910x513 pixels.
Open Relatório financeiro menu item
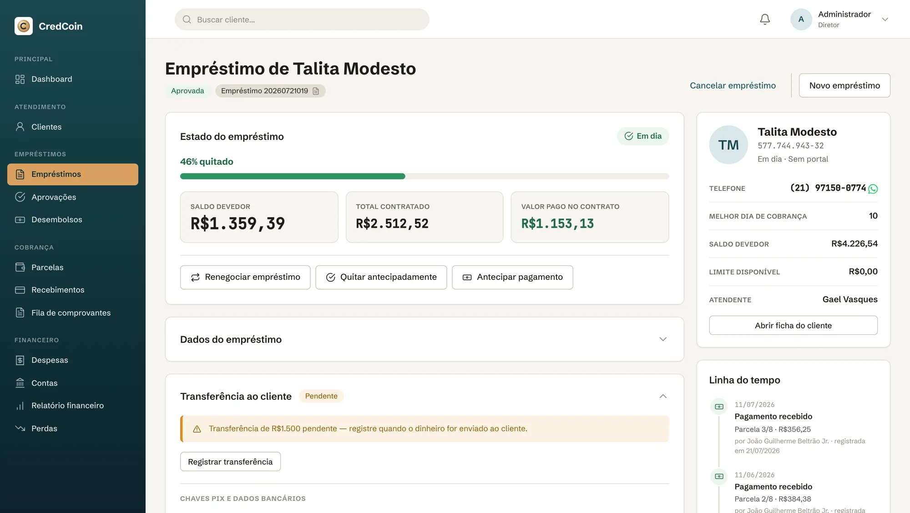pos(73,406)
